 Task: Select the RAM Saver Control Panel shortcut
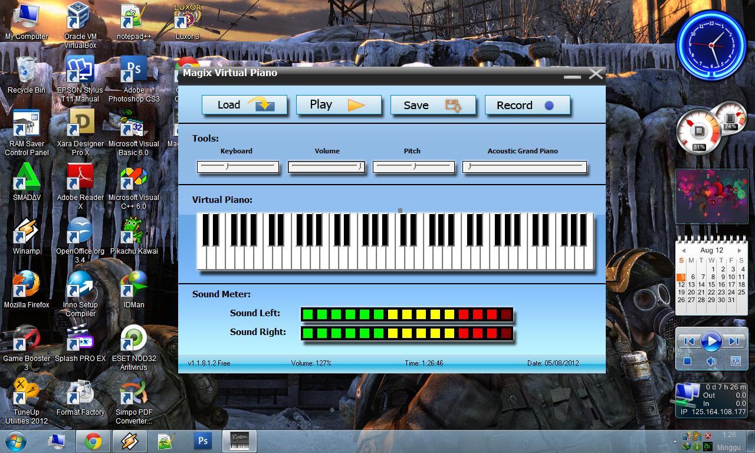tap(27, 133)
